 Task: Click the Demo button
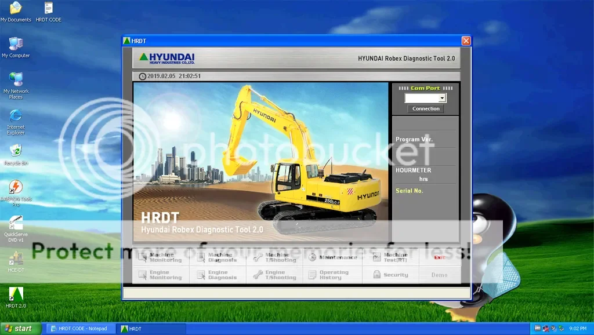pos(440,275)
